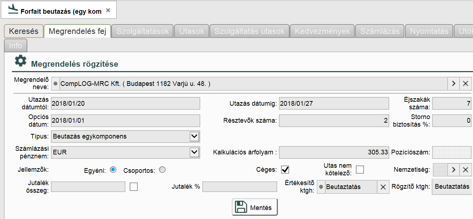Click the Utazás dátumtól date field

(x=125, y=103)
